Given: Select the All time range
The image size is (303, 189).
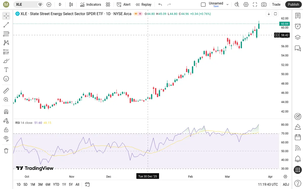Looking at the screenshot, I should [77, 184].
